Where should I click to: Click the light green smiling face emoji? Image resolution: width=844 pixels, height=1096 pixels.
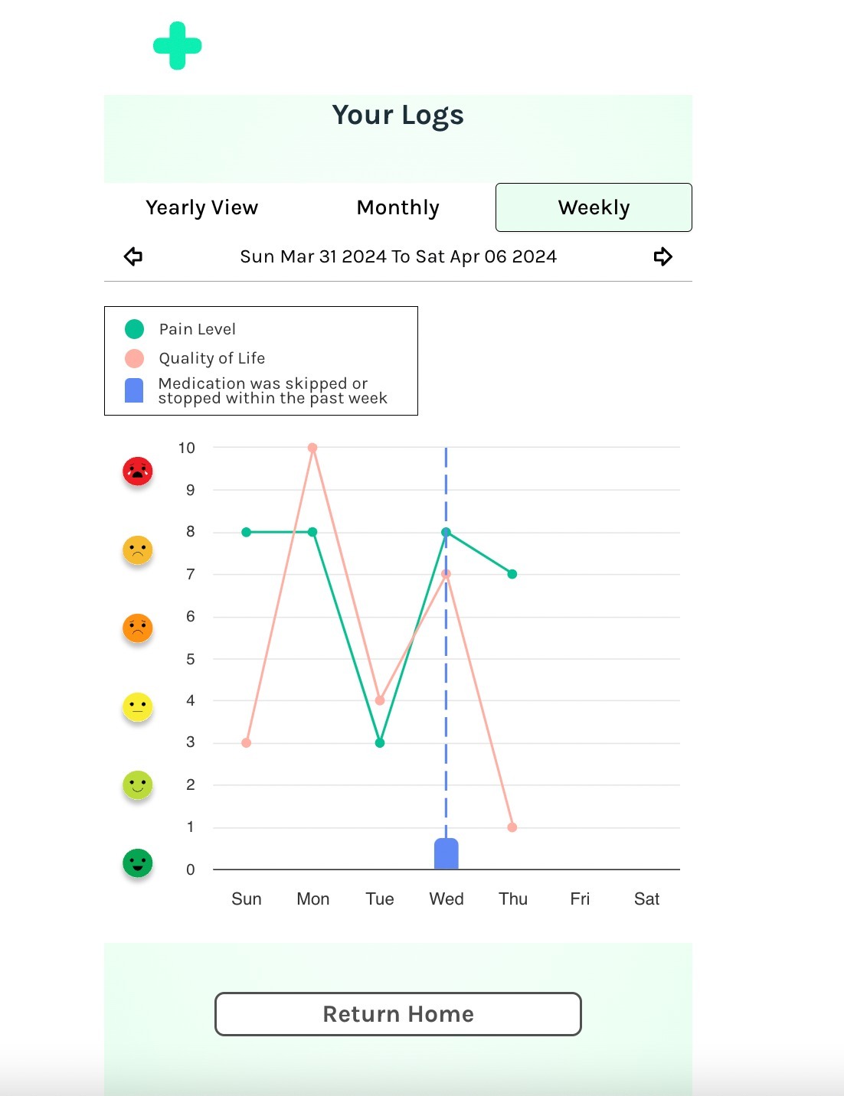click(x=138, y=784)
